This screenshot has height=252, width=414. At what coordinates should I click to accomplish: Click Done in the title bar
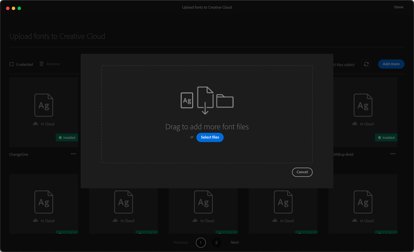(x=399, y=7)
